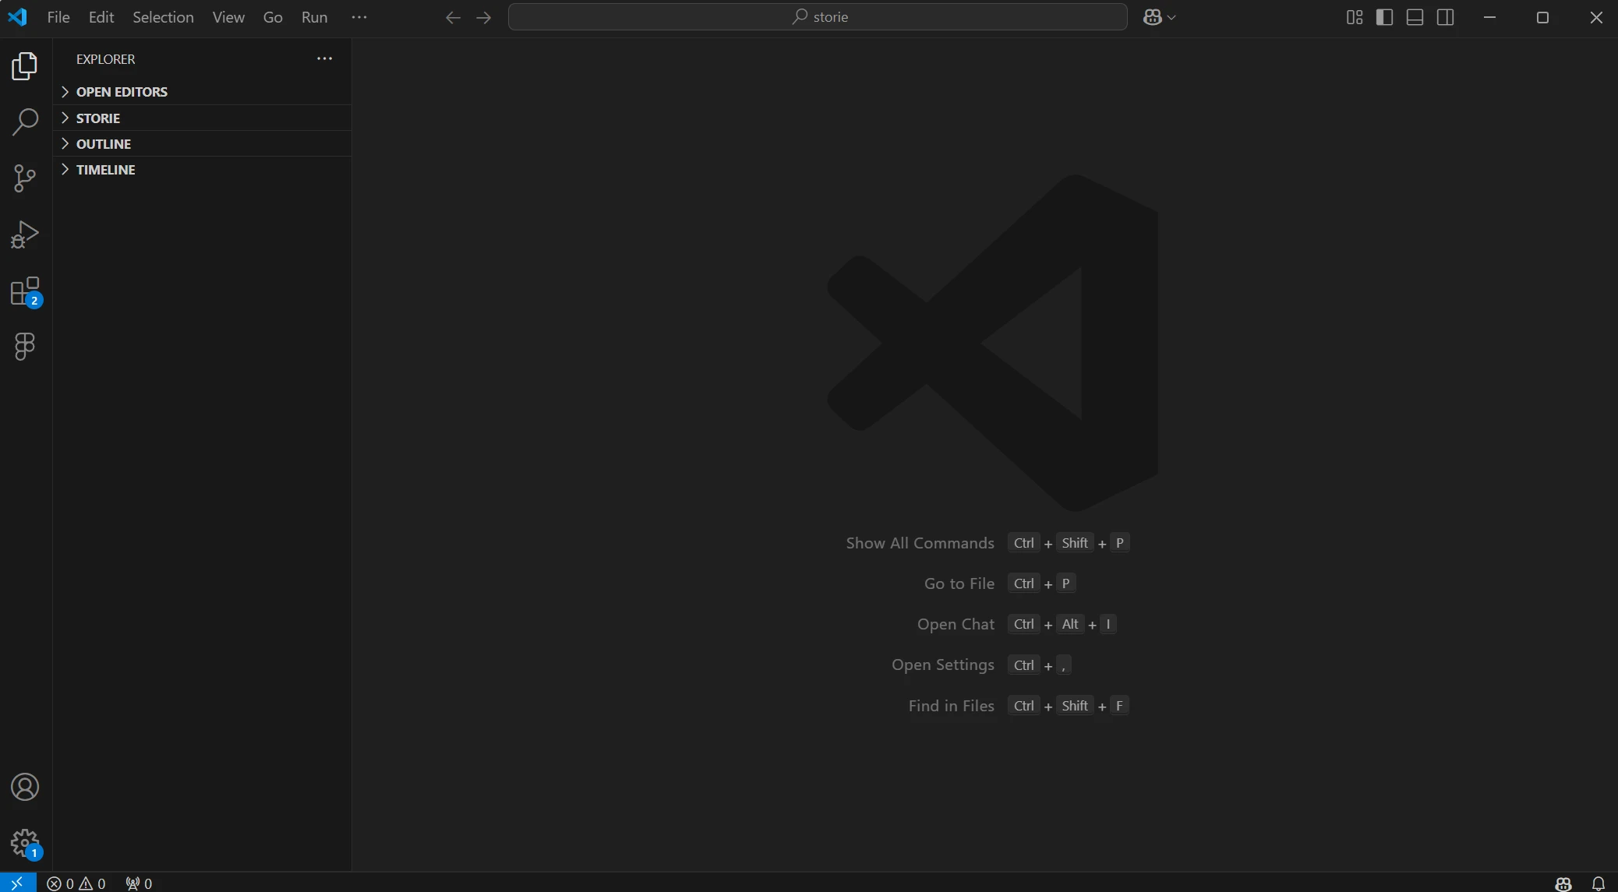1618x892 pixels.
Task: Minimize the VS Code window
Action: coord(1489,17)
